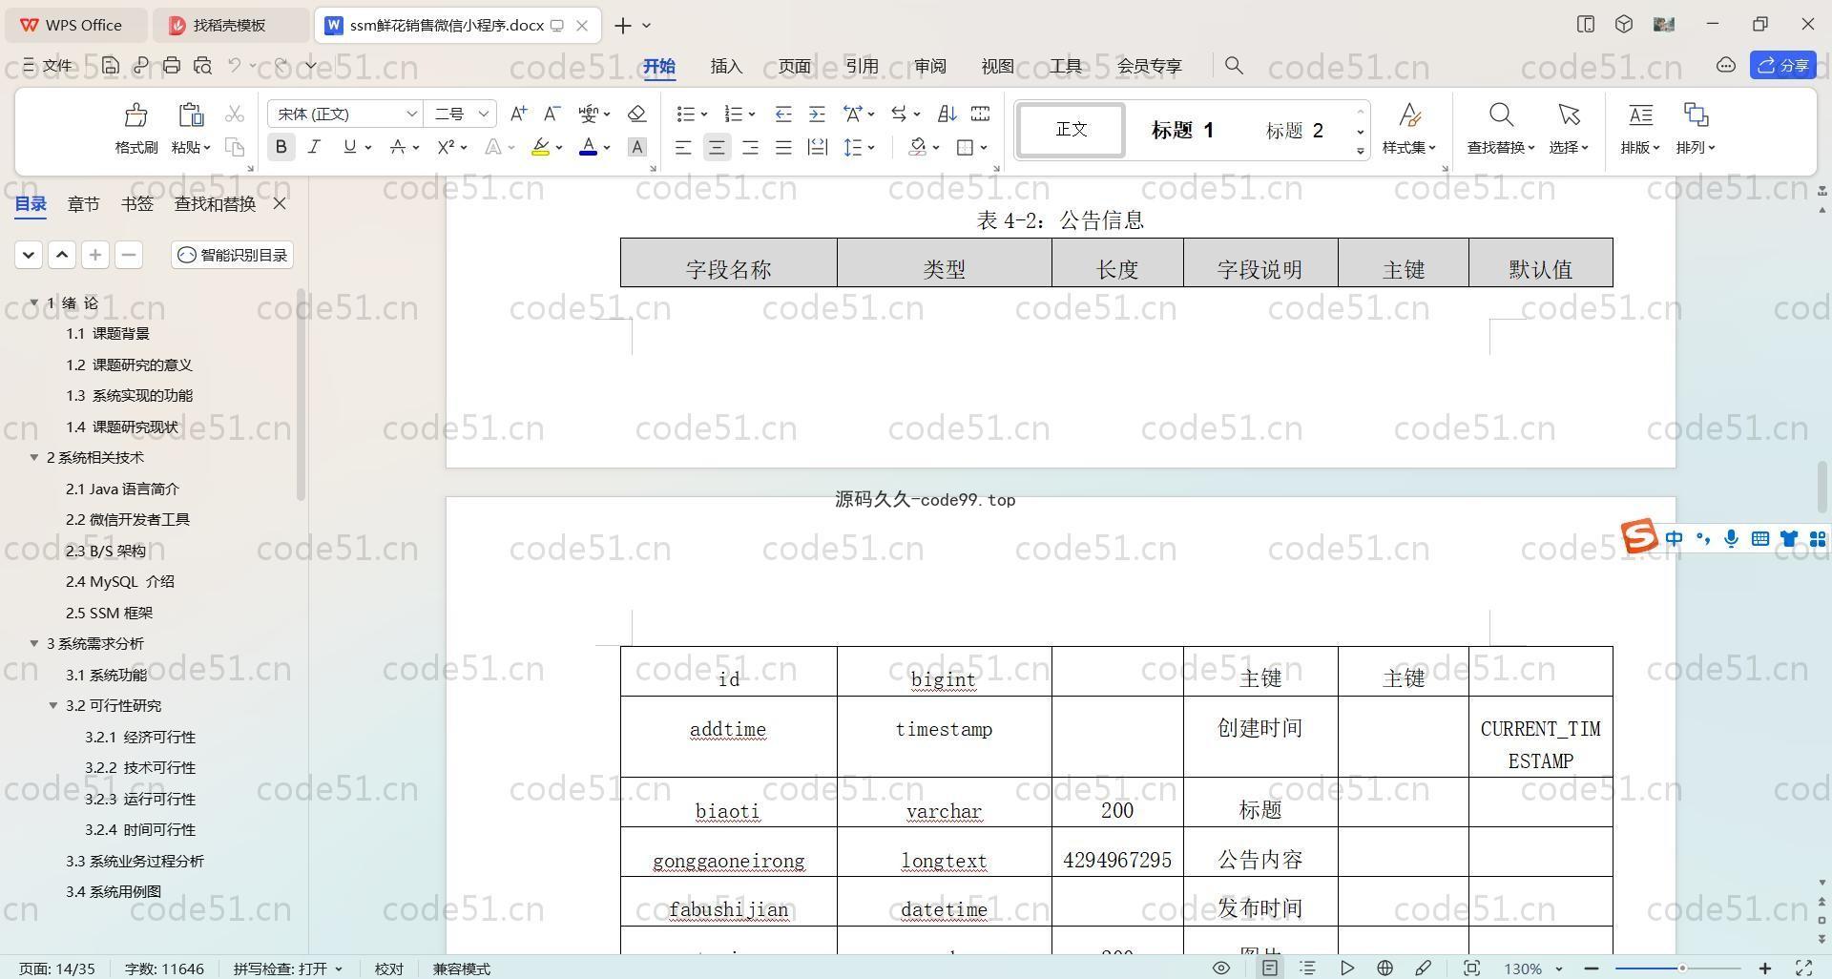Switch to the 引用 ribbon tab
Screen dimensions: 1832x979
(x=862, y=65)
